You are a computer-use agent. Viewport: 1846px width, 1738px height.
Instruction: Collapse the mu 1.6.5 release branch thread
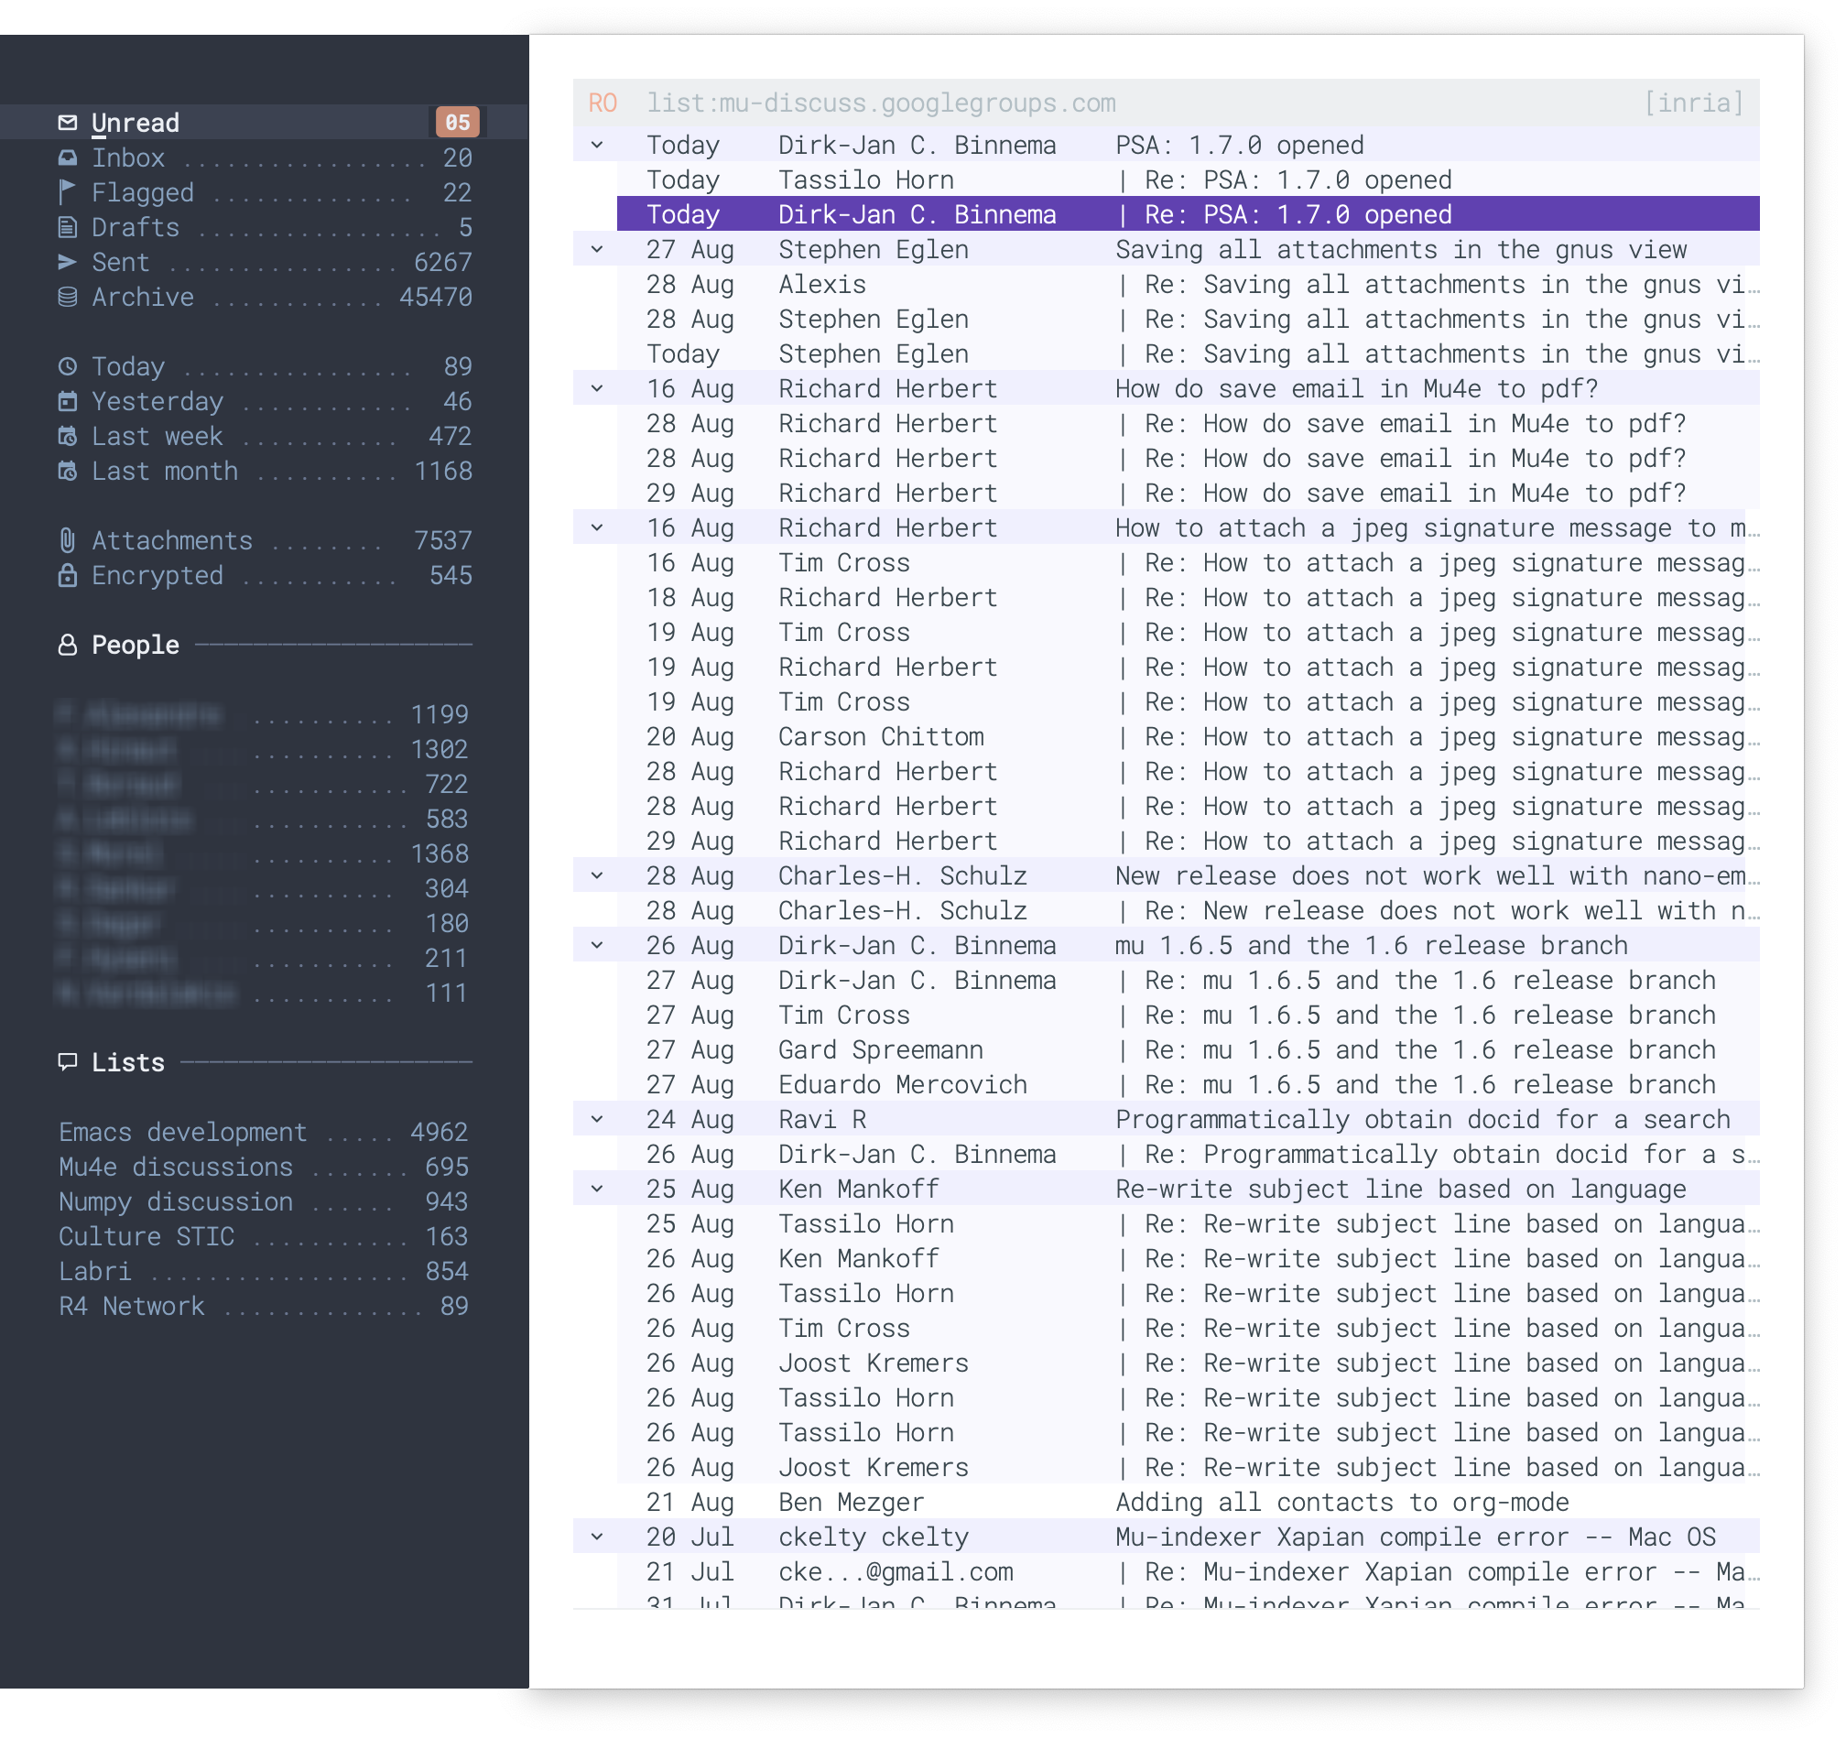[x=597, y=946]
